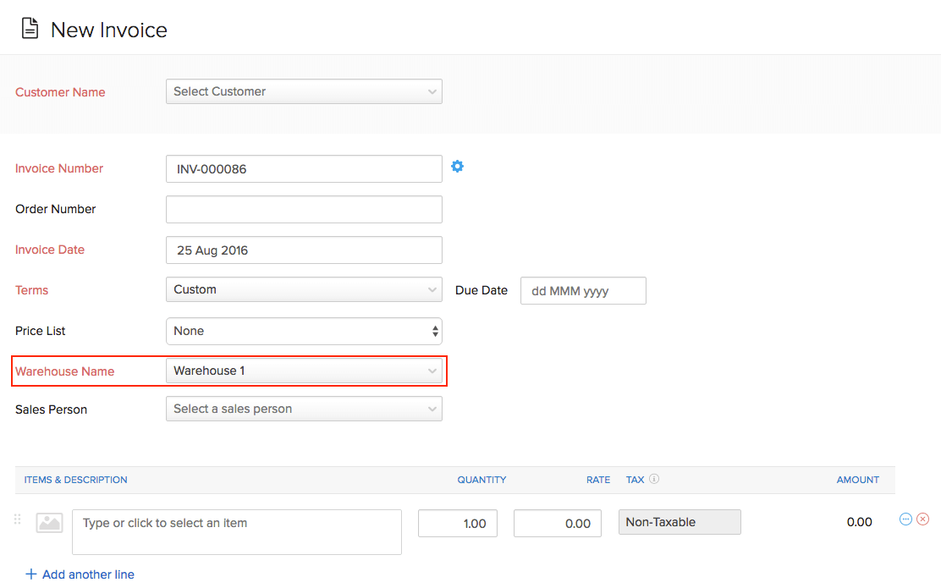Click the Warehouse Name label
The image size is (941, 588).
[x=65, y=371]
